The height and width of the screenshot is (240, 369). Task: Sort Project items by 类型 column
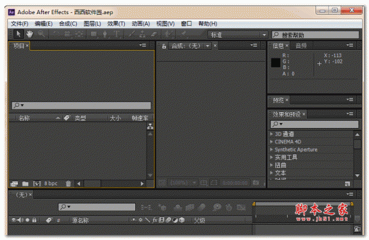(80, 118)
